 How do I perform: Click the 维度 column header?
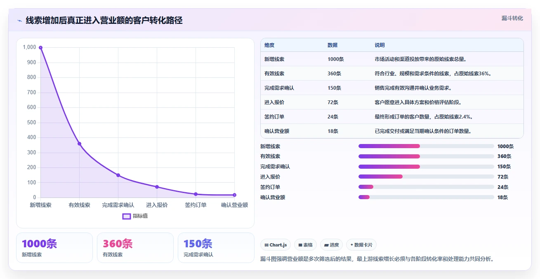[269, 45]
